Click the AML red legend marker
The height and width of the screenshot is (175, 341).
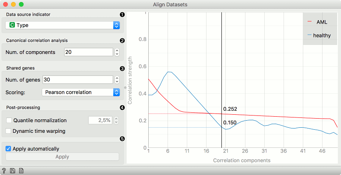[x=310, y=22]
